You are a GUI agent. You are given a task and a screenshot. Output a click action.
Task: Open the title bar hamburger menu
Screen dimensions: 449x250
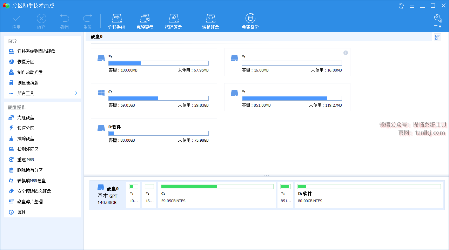pos(412,6)
